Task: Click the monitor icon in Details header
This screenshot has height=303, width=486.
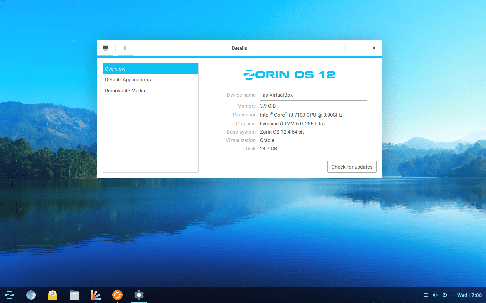Action: pos(105,48)
